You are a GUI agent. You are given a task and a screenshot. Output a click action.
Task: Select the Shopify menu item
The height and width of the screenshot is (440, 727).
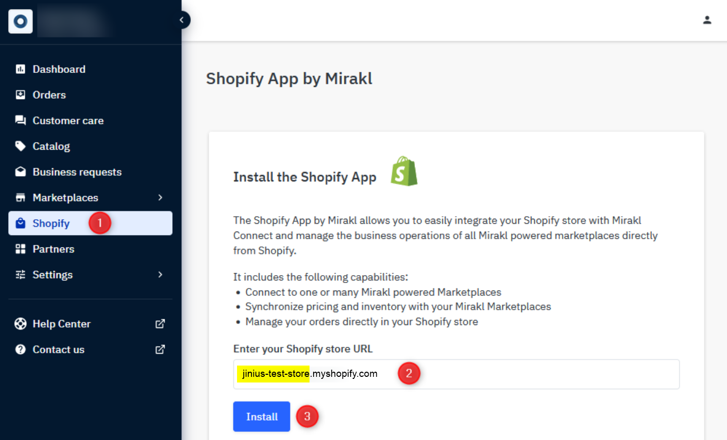[90, 223]
